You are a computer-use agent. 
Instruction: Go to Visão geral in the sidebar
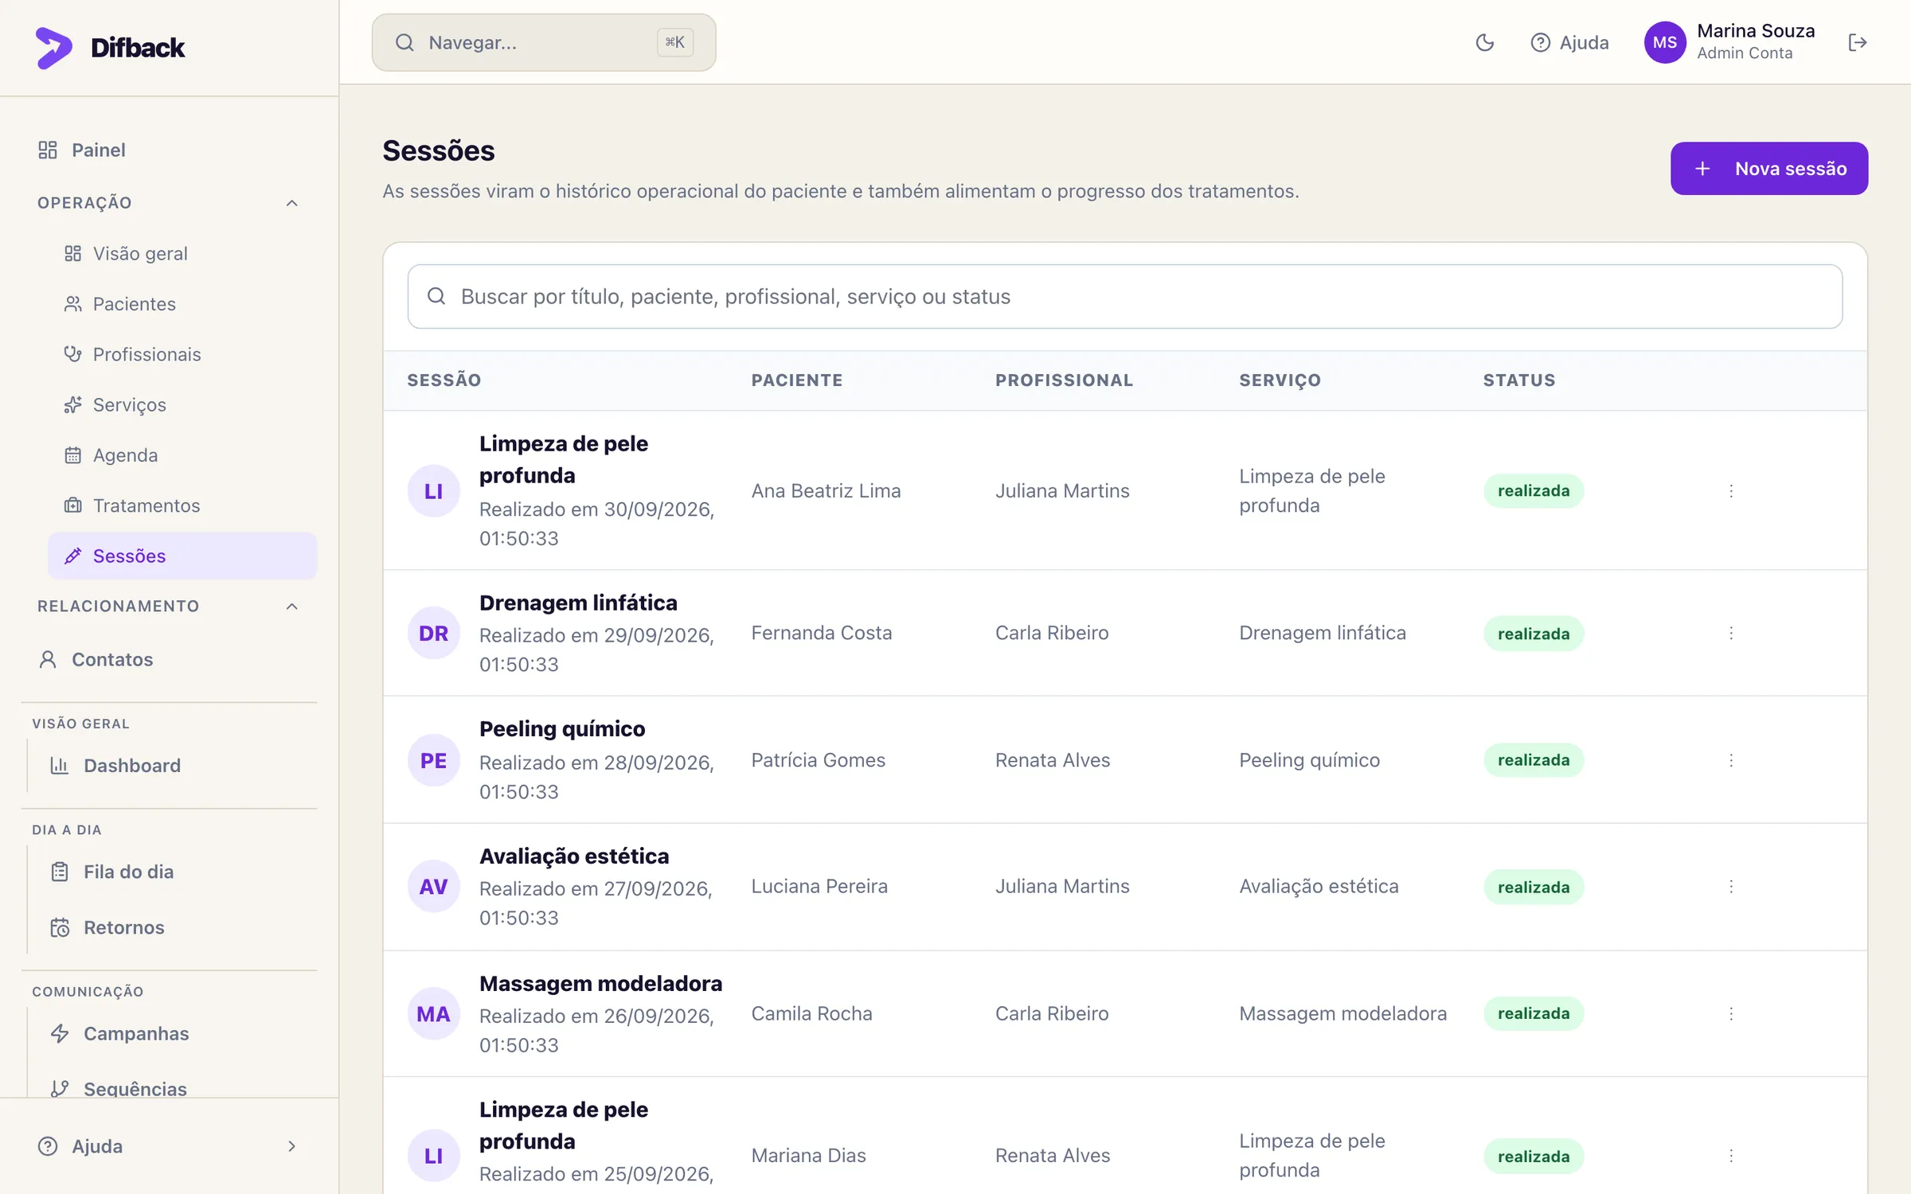point(182,253)
